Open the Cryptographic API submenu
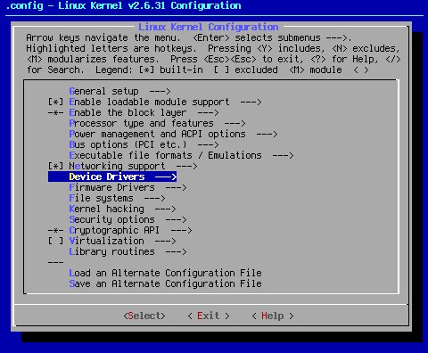 [x=130, y=230]
